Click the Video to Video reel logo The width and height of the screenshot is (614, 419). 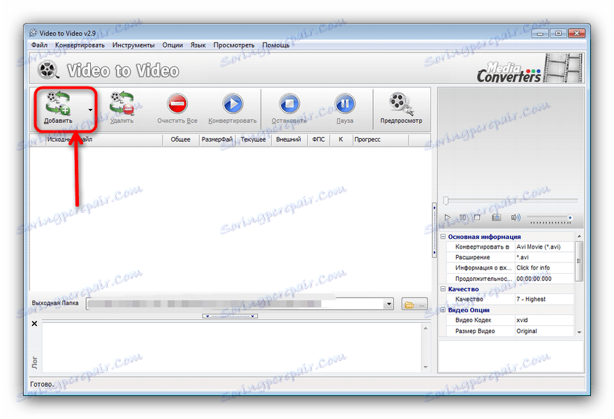(x=48, y=70)
